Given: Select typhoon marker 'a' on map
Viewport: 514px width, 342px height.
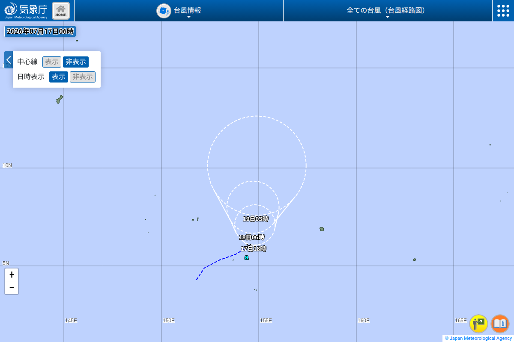Looking at the screenshot, I should (246, 257).
